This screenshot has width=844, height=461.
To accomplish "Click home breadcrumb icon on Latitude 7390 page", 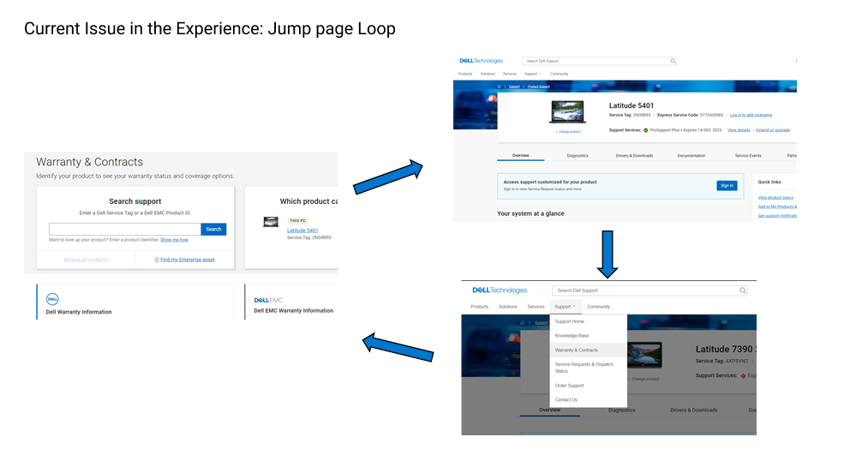I will (x=522, y=322).
